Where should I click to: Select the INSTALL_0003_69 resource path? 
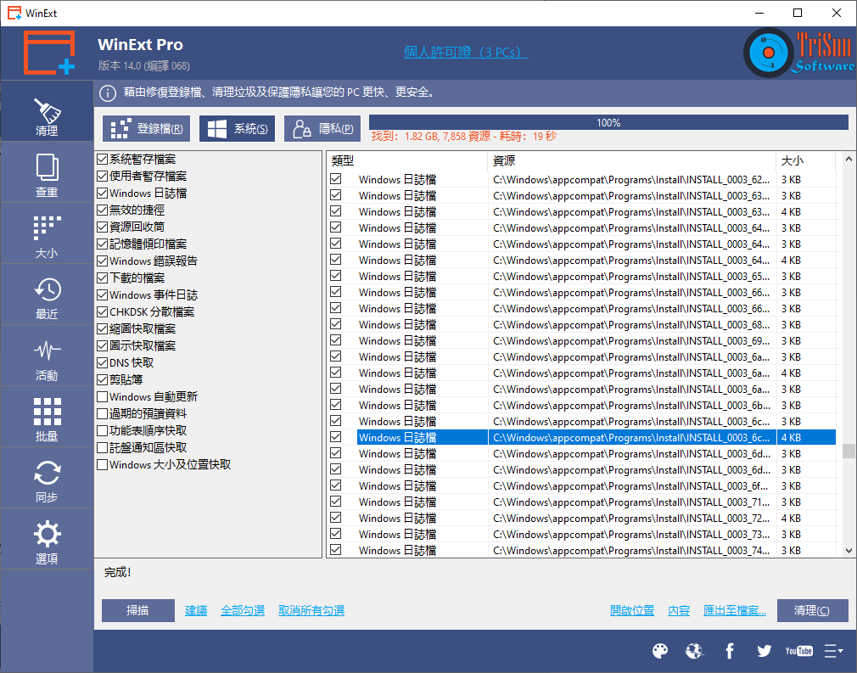(631, 340)
